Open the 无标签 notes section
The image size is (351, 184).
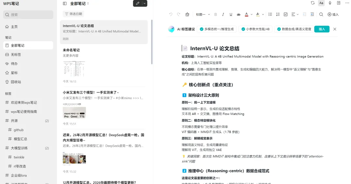[28, 55]
